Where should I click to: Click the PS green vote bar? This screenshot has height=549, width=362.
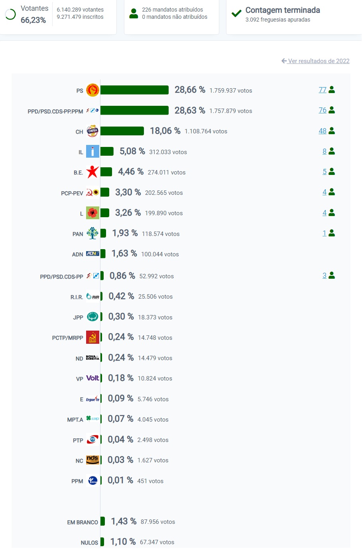[134, 90]
